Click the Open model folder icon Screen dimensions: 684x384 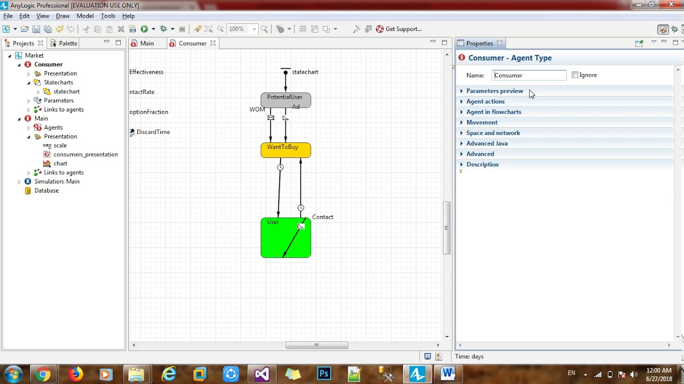25,29
